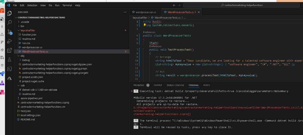
Task: Open the Selection menu
Action: [32, 5]
